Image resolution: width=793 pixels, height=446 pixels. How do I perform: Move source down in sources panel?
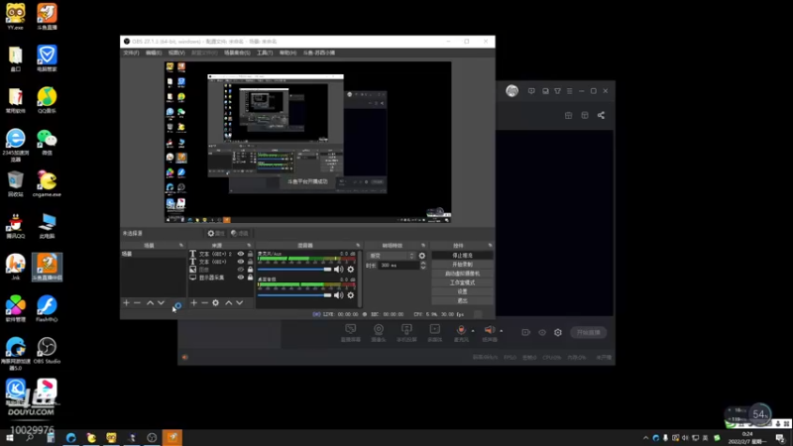pos(239,303)
